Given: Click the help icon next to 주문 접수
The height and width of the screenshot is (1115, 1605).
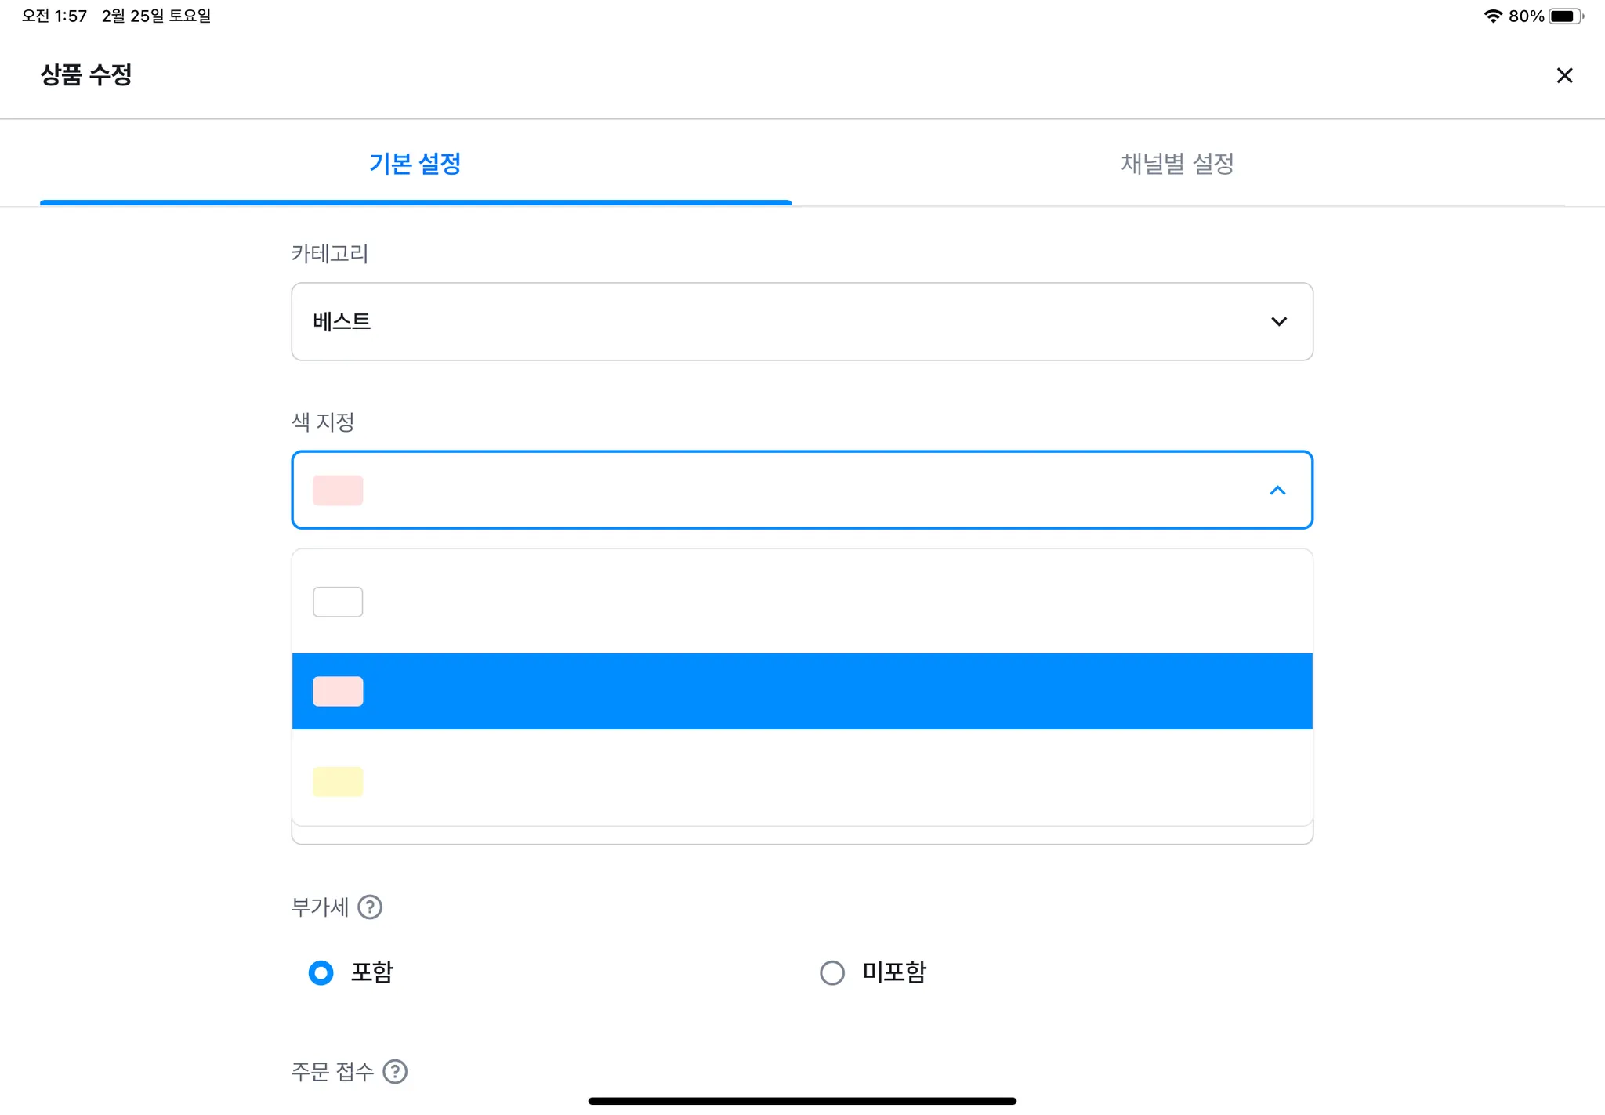Looking at the screenshot, I should click(x=395, y=1071).
